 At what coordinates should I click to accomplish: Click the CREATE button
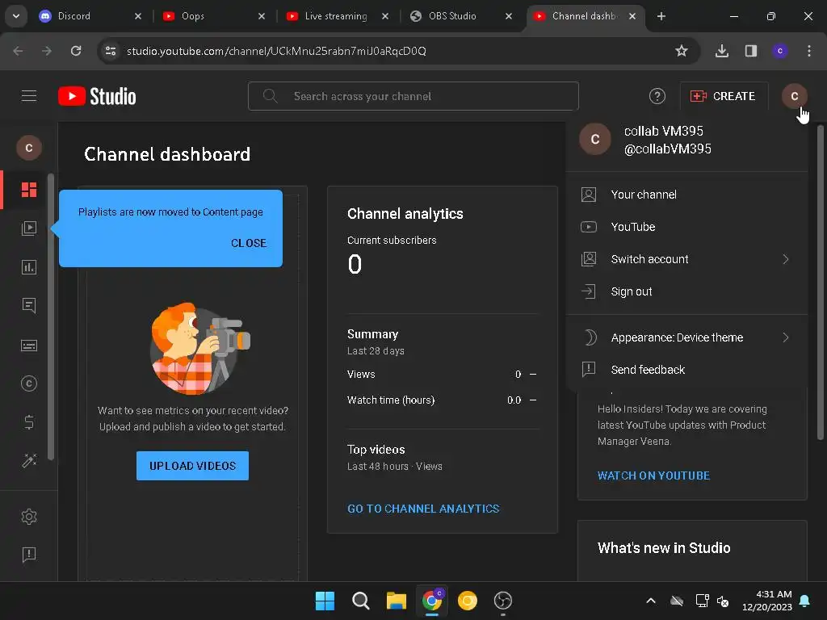(x=724, y=96)
